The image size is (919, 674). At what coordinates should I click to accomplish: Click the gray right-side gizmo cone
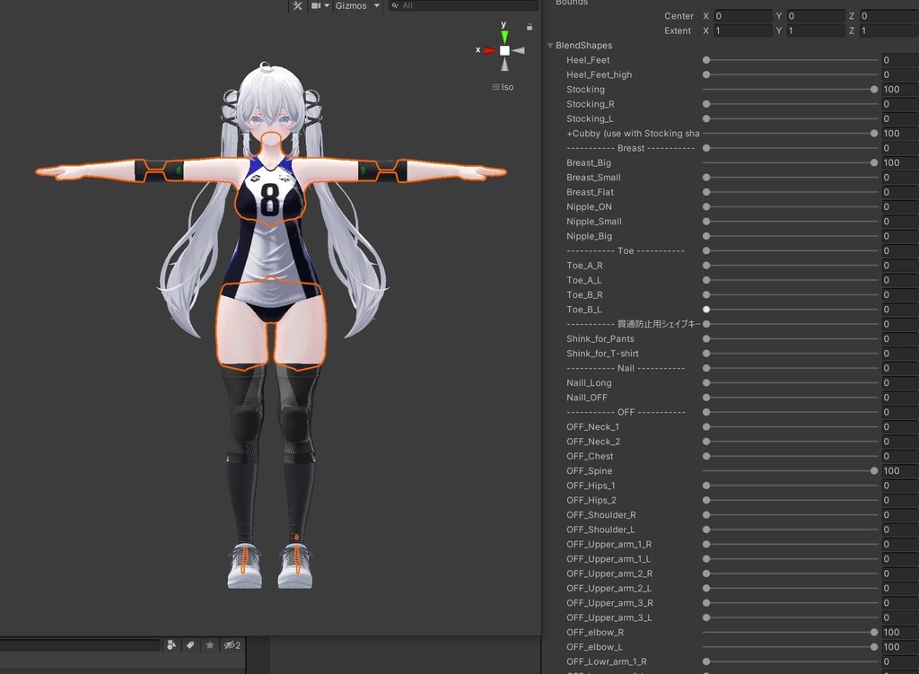tap(518, 51)
